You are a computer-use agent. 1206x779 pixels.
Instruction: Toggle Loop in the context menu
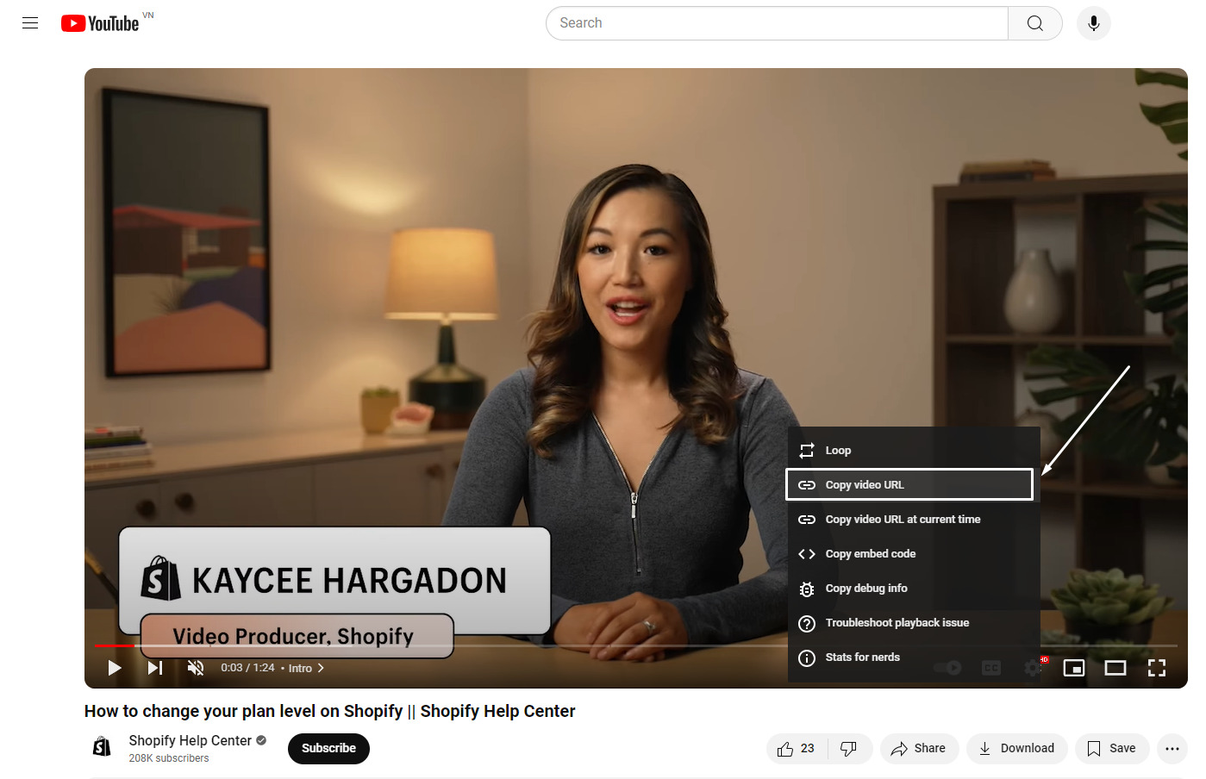[914, 451]
